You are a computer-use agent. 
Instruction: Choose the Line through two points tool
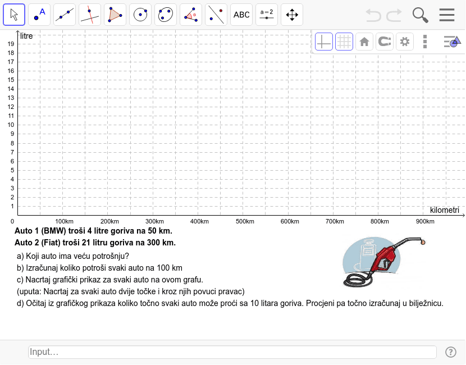pyautogui.click(x=65, y=15)
